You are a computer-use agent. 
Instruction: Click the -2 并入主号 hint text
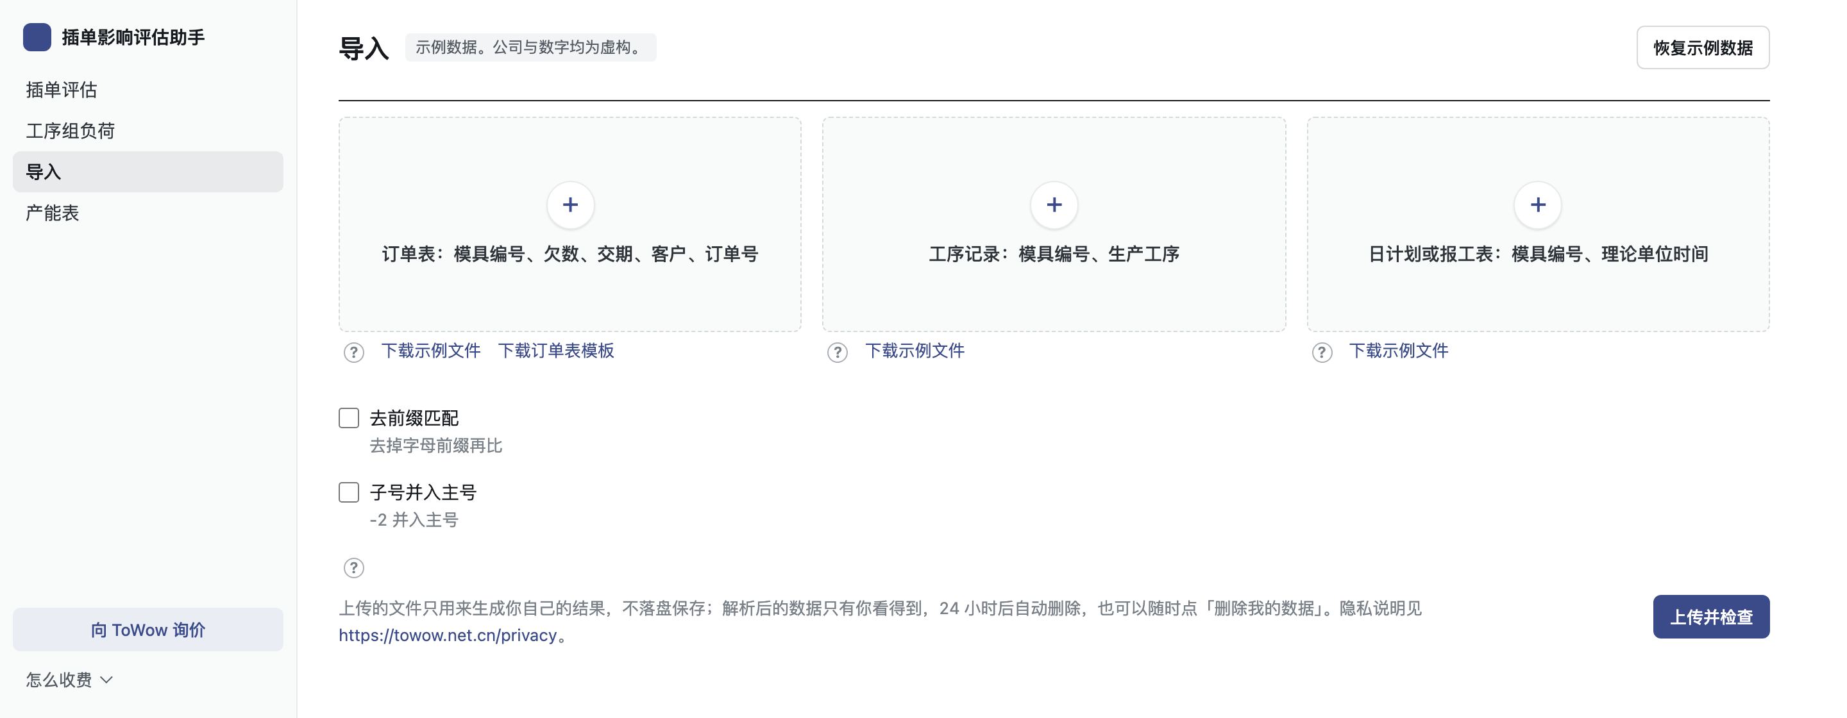(x=414, y=520)
